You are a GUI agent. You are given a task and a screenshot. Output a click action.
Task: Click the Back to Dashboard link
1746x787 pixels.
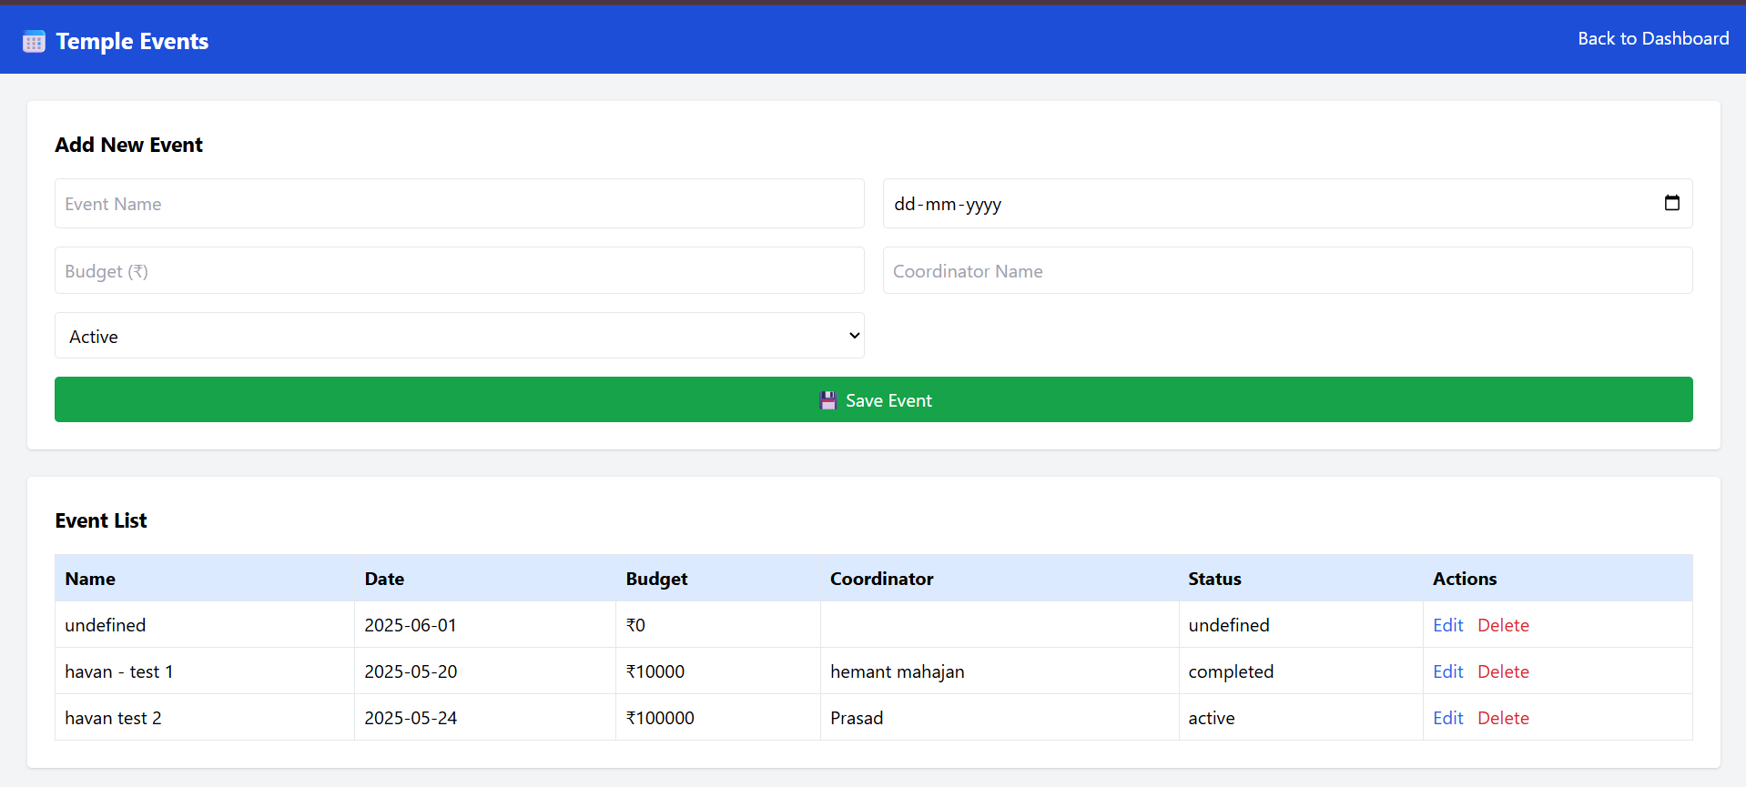(1652, 38)
